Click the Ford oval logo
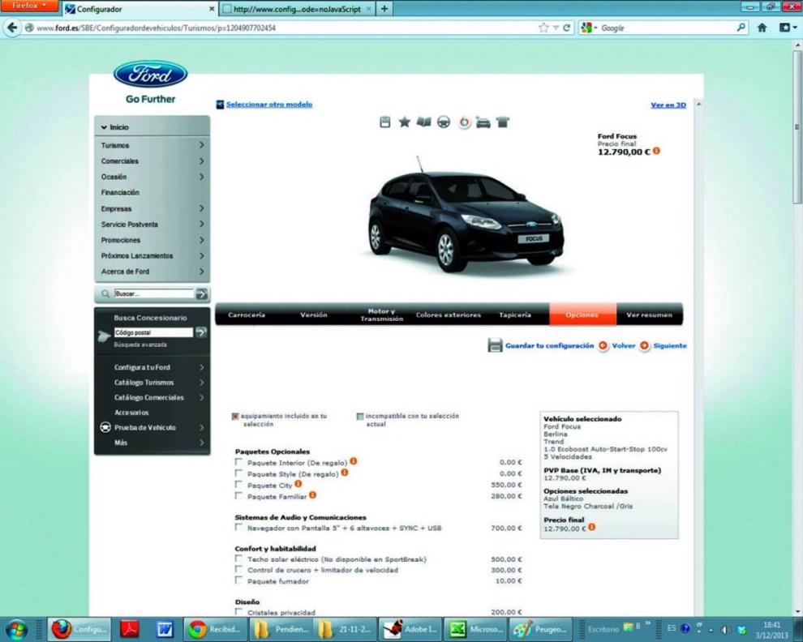 pos(151,75)
